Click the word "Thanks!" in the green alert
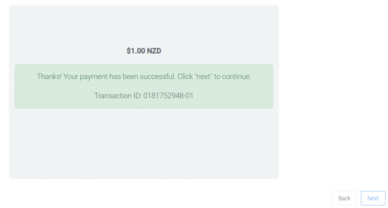The height and width of the screenshot is (208, 388). [49, 76]
